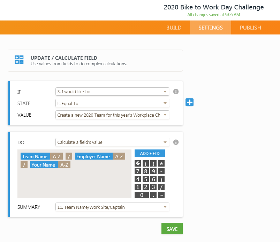The image size is (280, 242).
Task: Go to the PUBLISH tab
Action: 250,28
